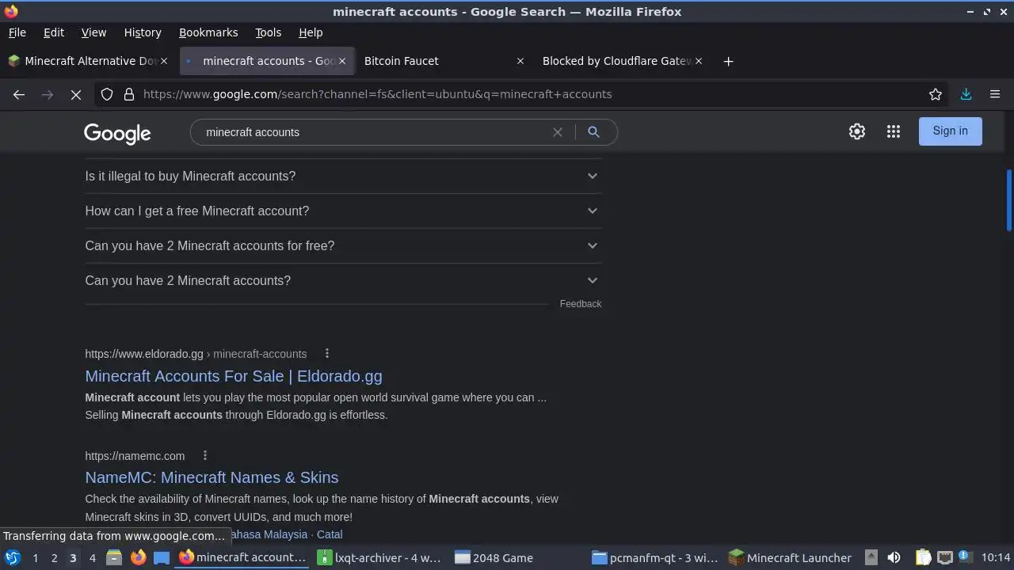Open Google quick settings gear

(x=857, y=131)
